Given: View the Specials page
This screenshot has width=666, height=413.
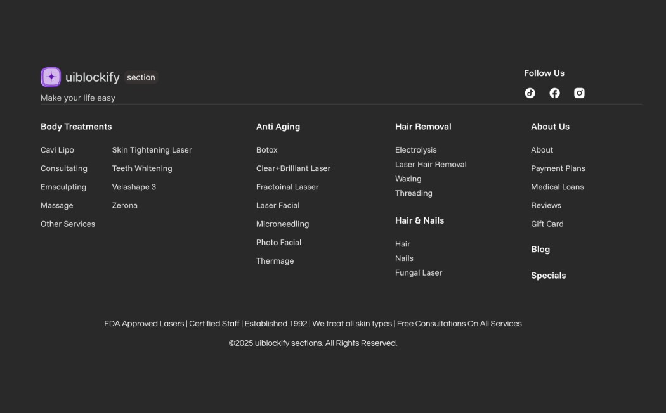Looking at the screenshot, I should point(548,276).
